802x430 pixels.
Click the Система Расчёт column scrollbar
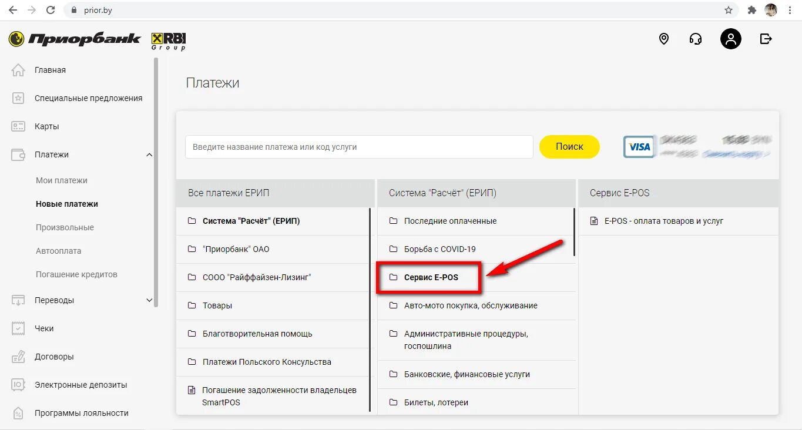[575, 232]
